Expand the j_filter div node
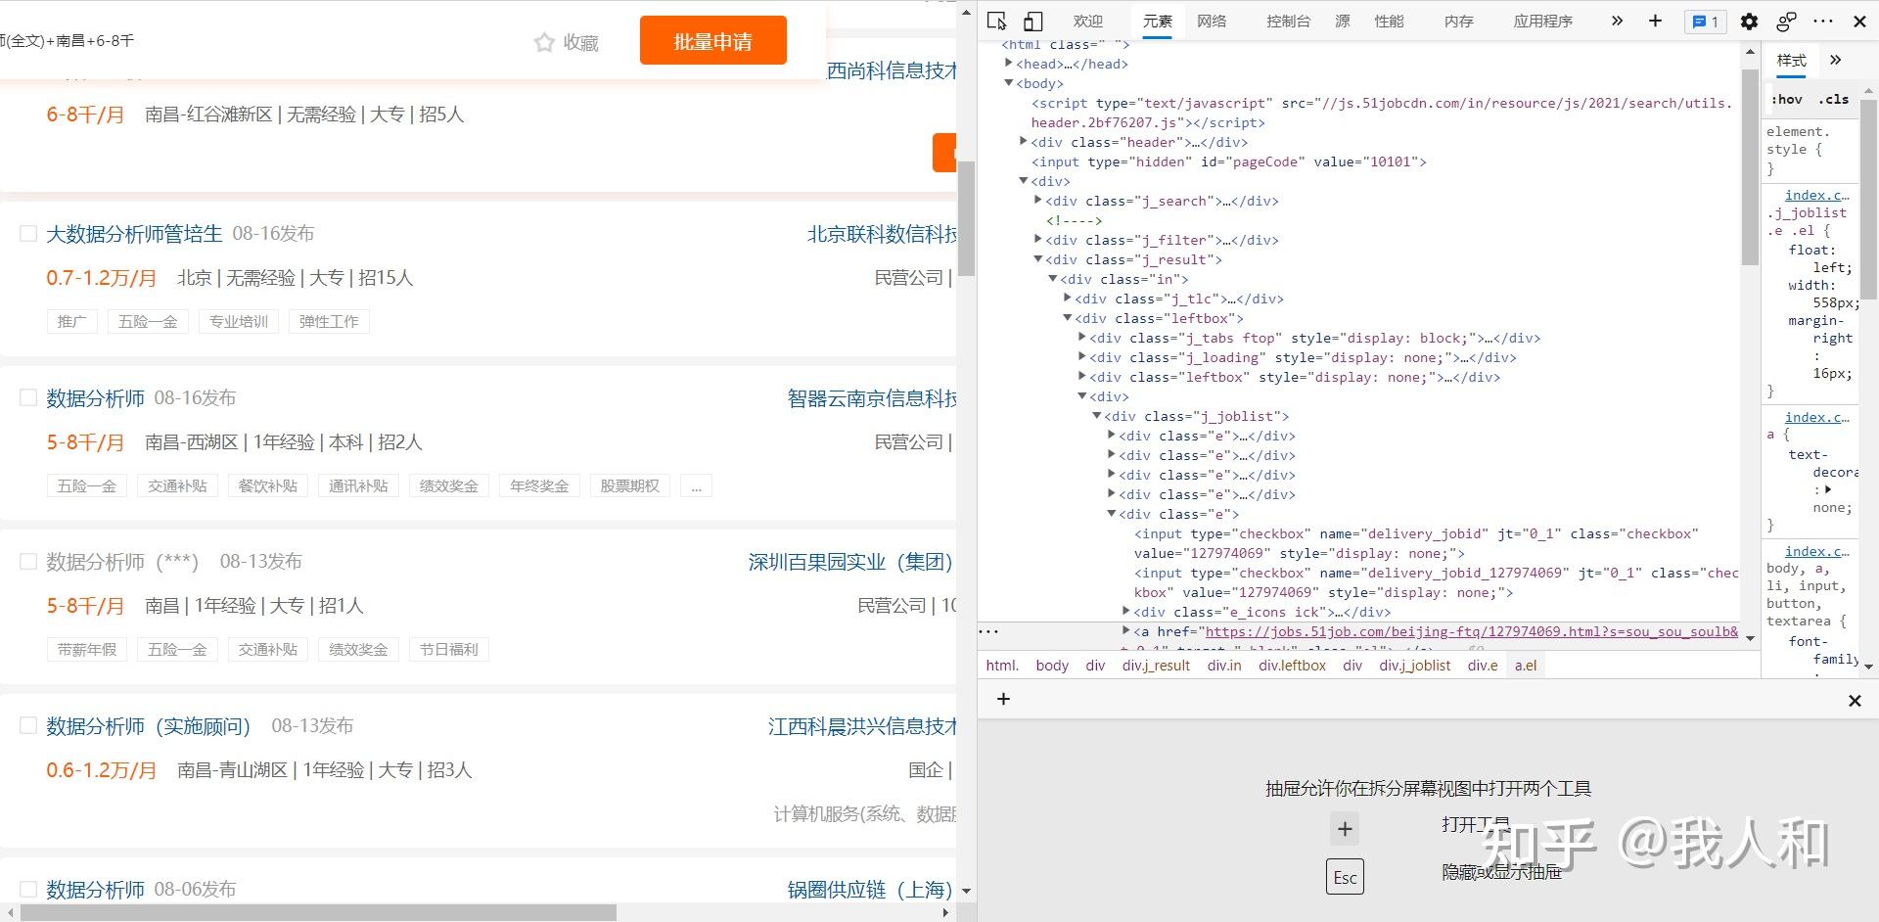This screenshot has height=922, width=1879. click(1038, 240)
